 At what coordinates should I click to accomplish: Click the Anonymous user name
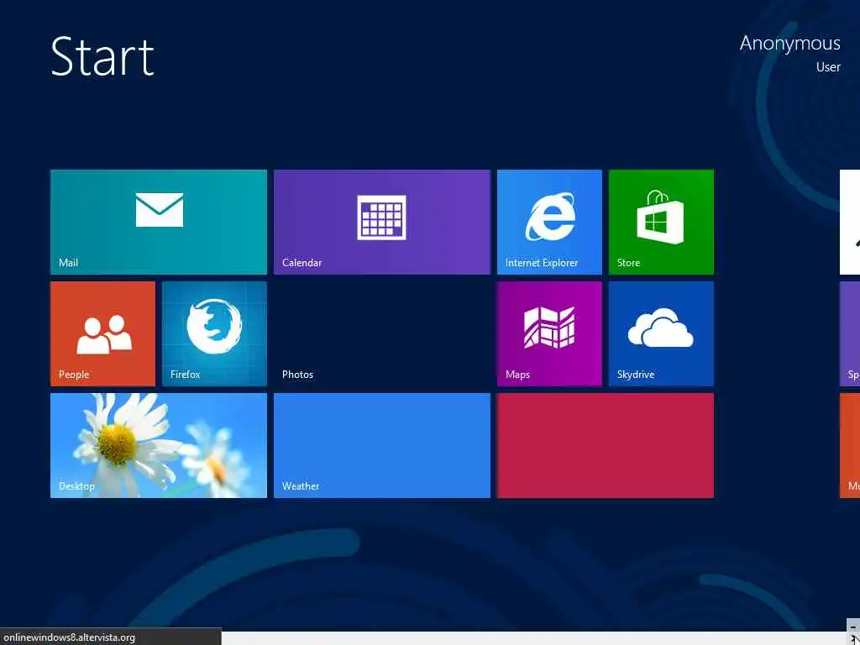789,44
